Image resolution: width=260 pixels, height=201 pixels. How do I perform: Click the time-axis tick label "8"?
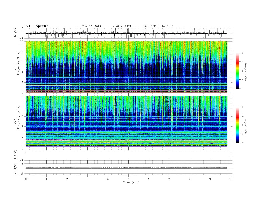[190, 179]
